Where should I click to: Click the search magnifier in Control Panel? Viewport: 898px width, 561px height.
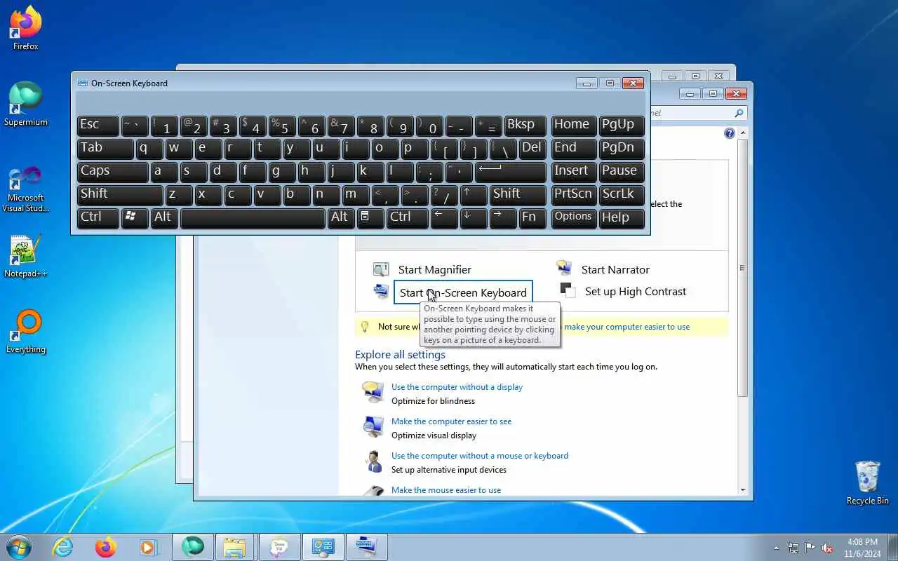(x=739, y=113)
